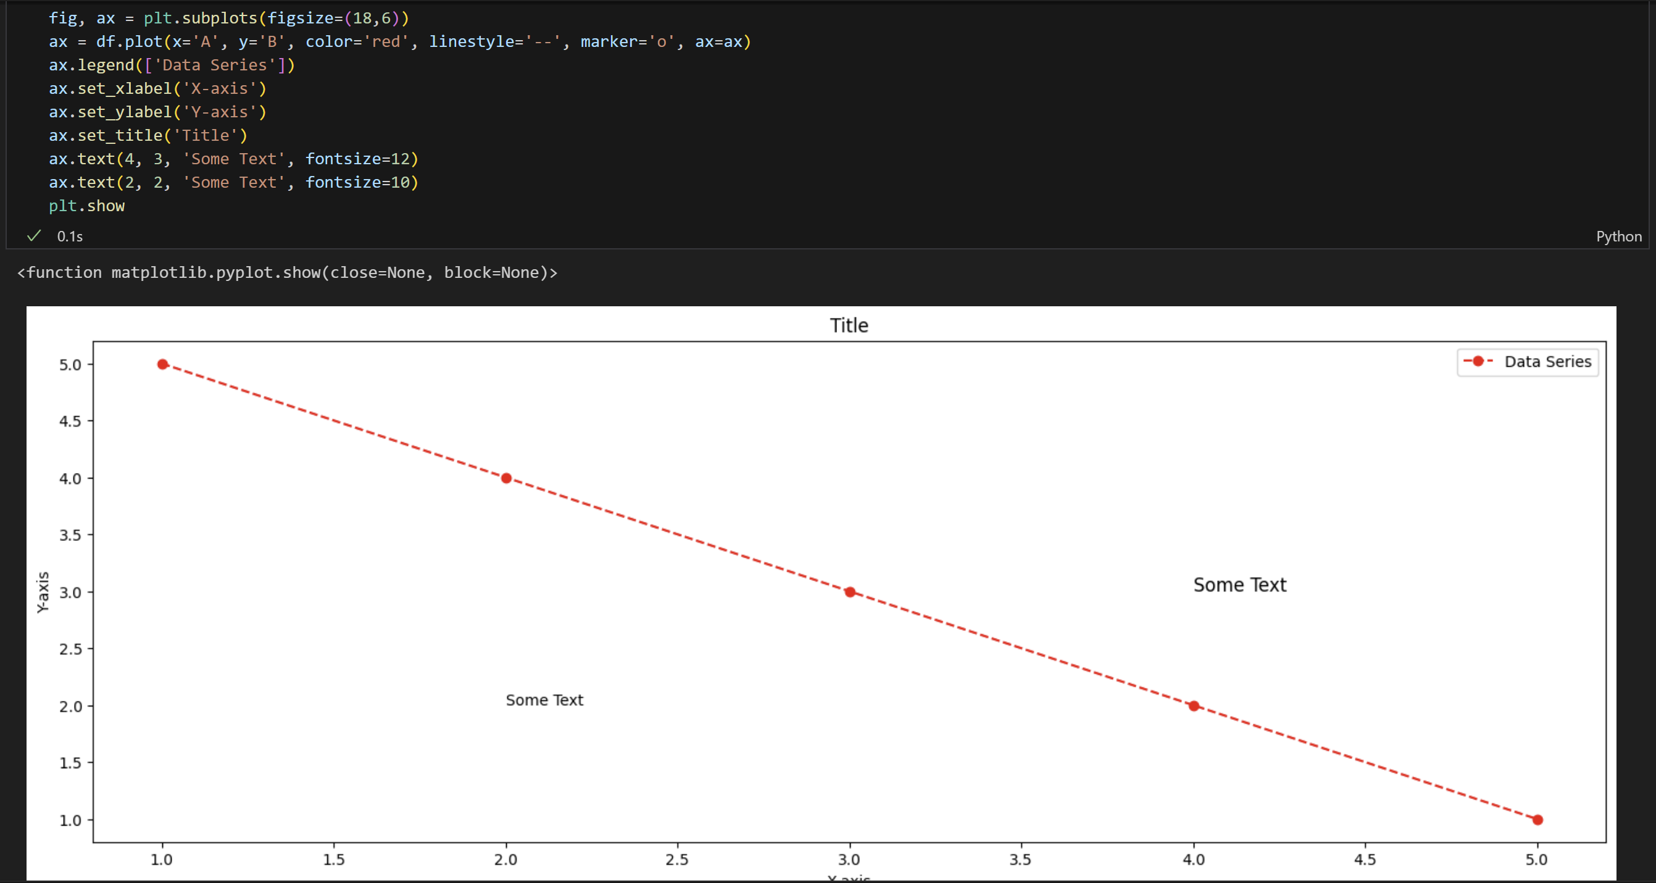
Task: Click the data point at x equals 1.0
Action: pyautogui.click(x=163, y=364)
